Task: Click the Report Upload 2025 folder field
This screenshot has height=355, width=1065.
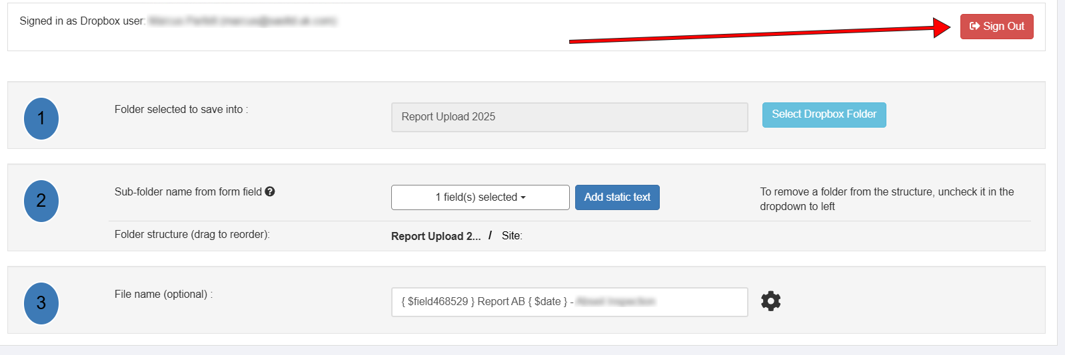Action: coord(569,117)
